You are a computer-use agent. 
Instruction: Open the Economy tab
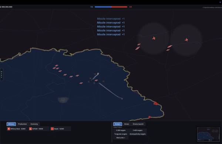[34, 124]
